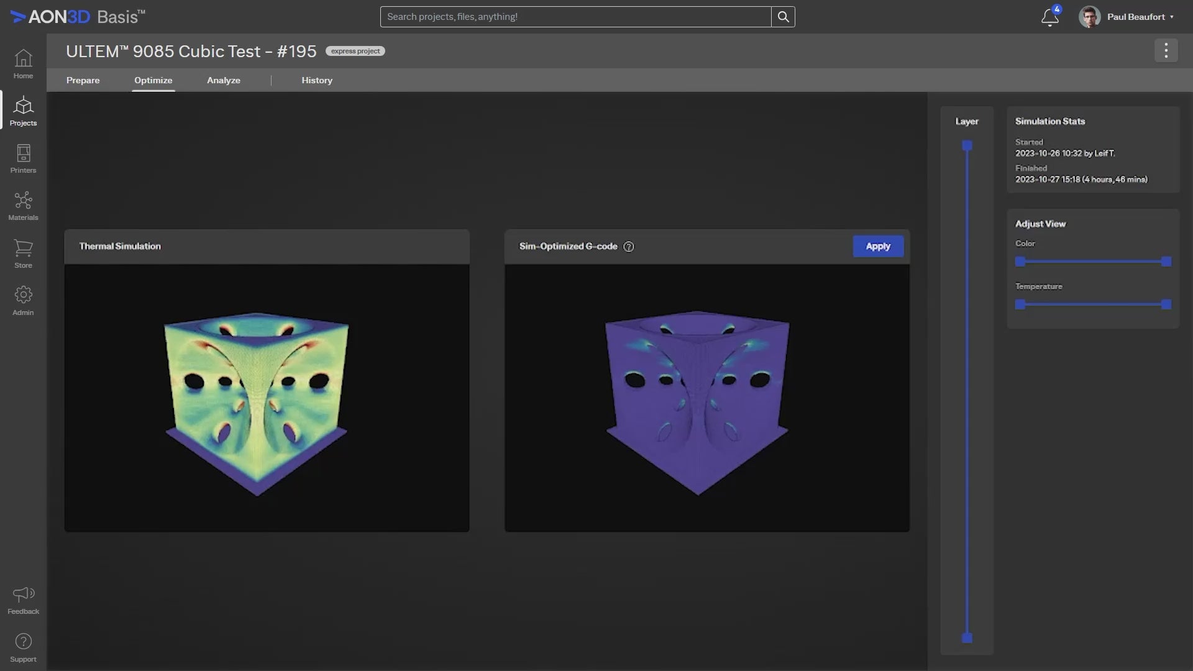Click the project title ULTEM 9085 Cubic Test
1193x671 pixels.
[191, 51]
